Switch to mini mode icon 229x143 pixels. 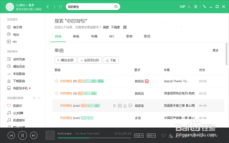(205, 7)
